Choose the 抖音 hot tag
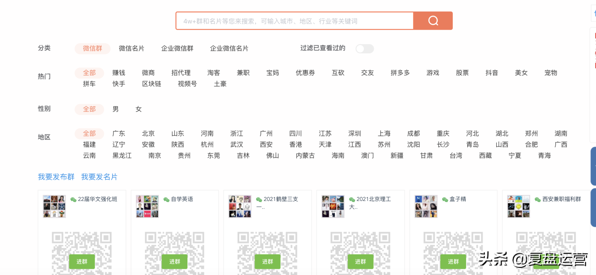The height and width of the screenshot is (275, 596). 492,73
